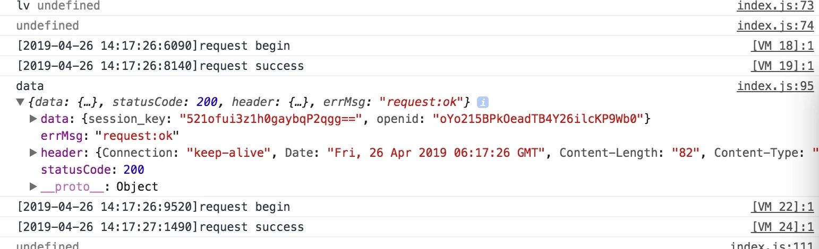This screenshot has width=819, height=249.
Task: Click the blue info icon after errMsg
Action: [482, 102]
